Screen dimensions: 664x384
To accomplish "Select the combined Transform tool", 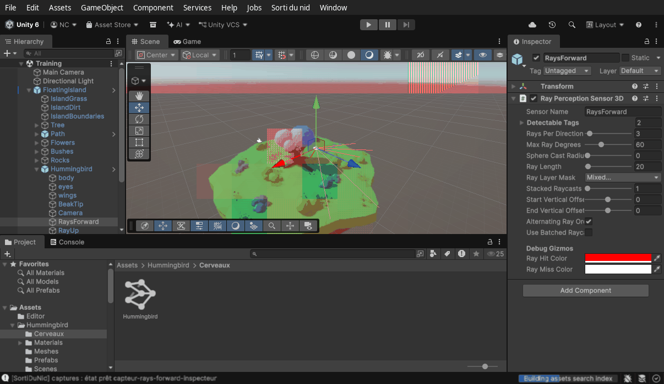I will point(139,154).
